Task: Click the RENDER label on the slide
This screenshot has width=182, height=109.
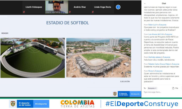Action: coord(5,33)
